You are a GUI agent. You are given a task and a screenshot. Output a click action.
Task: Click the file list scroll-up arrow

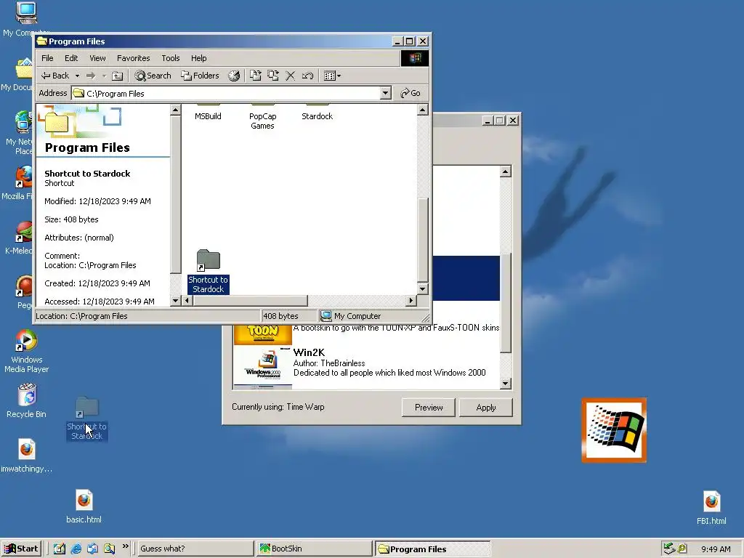click(x=422, y=110)
